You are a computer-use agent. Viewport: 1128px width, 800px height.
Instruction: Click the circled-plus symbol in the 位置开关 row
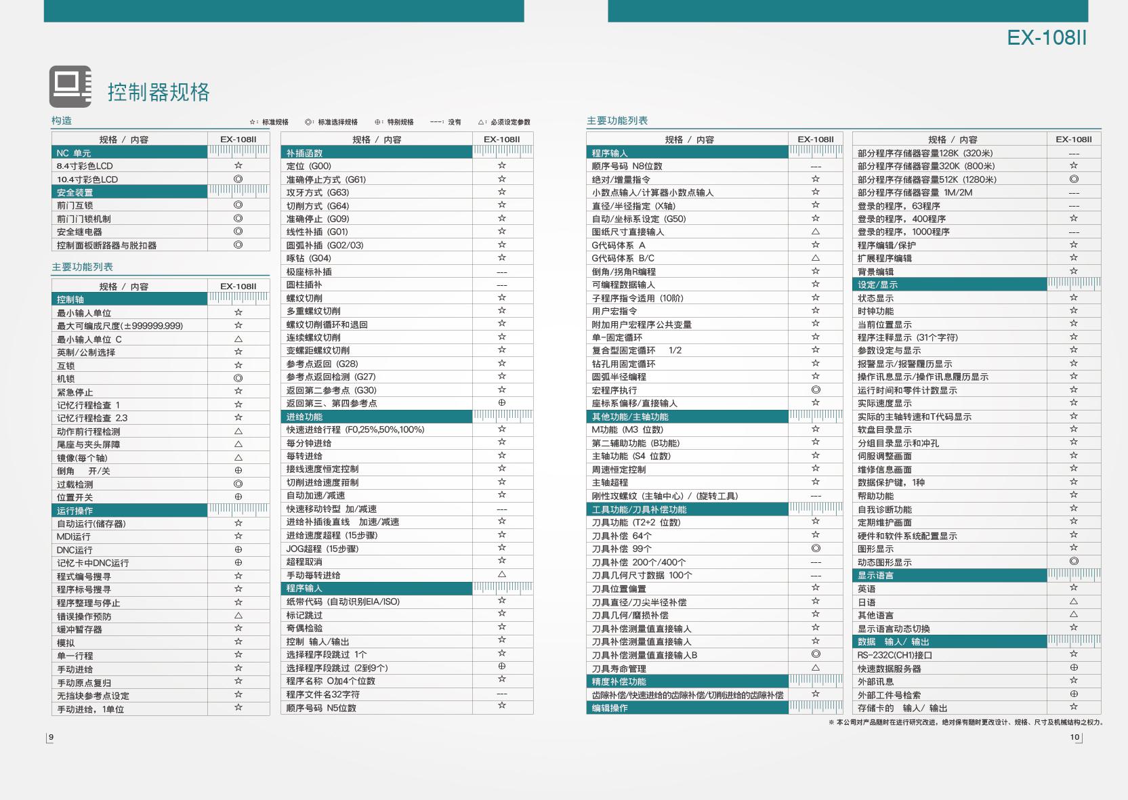coord(238,497)
